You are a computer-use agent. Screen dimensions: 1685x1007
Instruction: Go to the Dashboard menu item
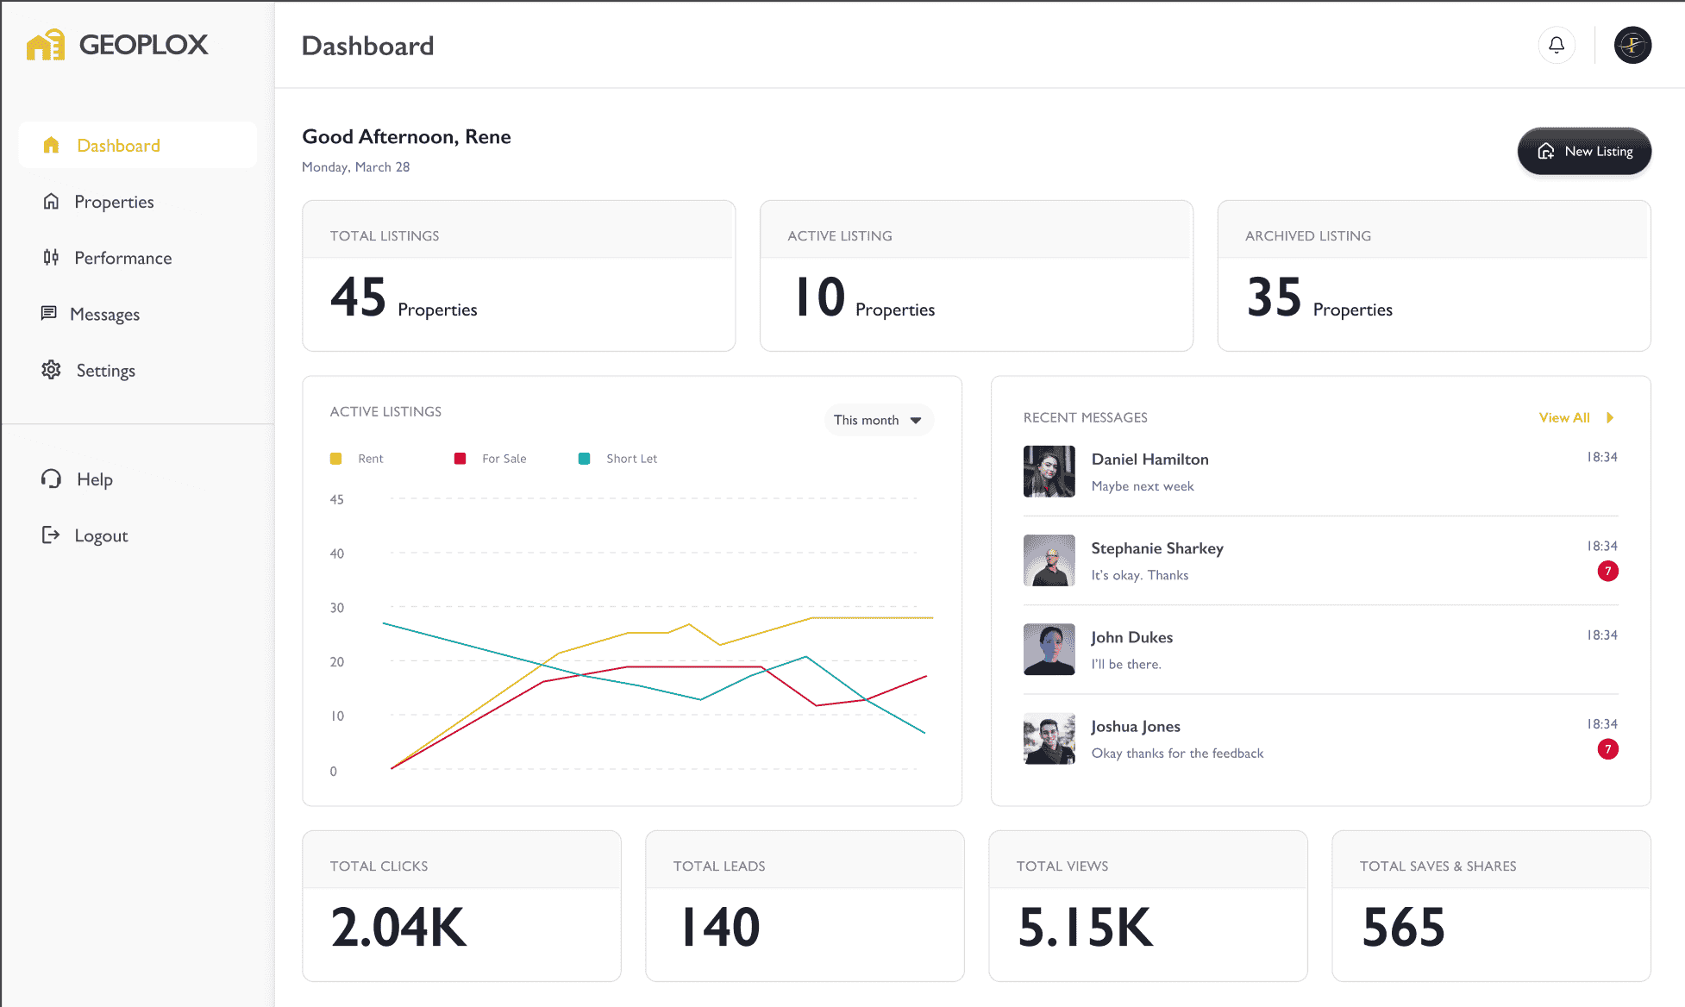(138, 145)
